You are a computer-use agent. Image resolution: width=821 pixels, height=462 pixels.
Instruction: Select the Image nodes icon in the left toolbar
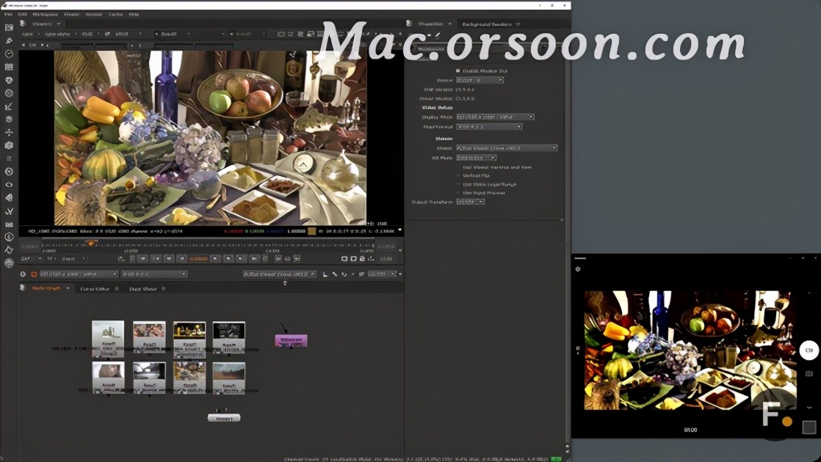tap(9, 29)
